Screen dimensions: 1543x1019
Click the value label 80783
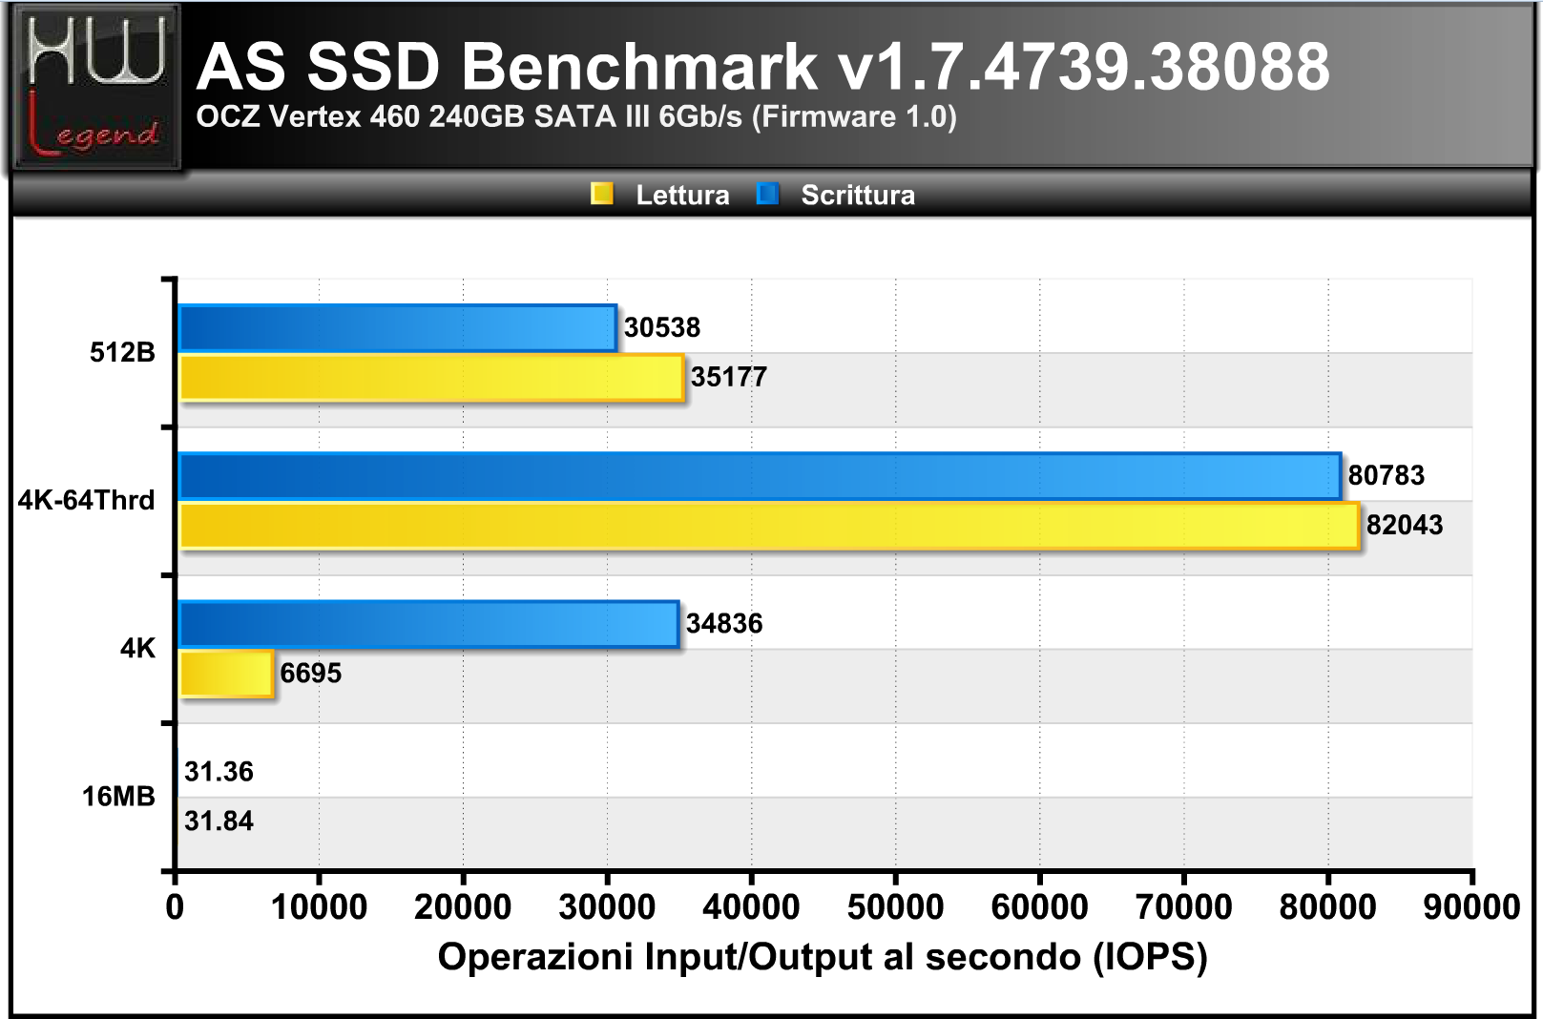coord(1387,475)
